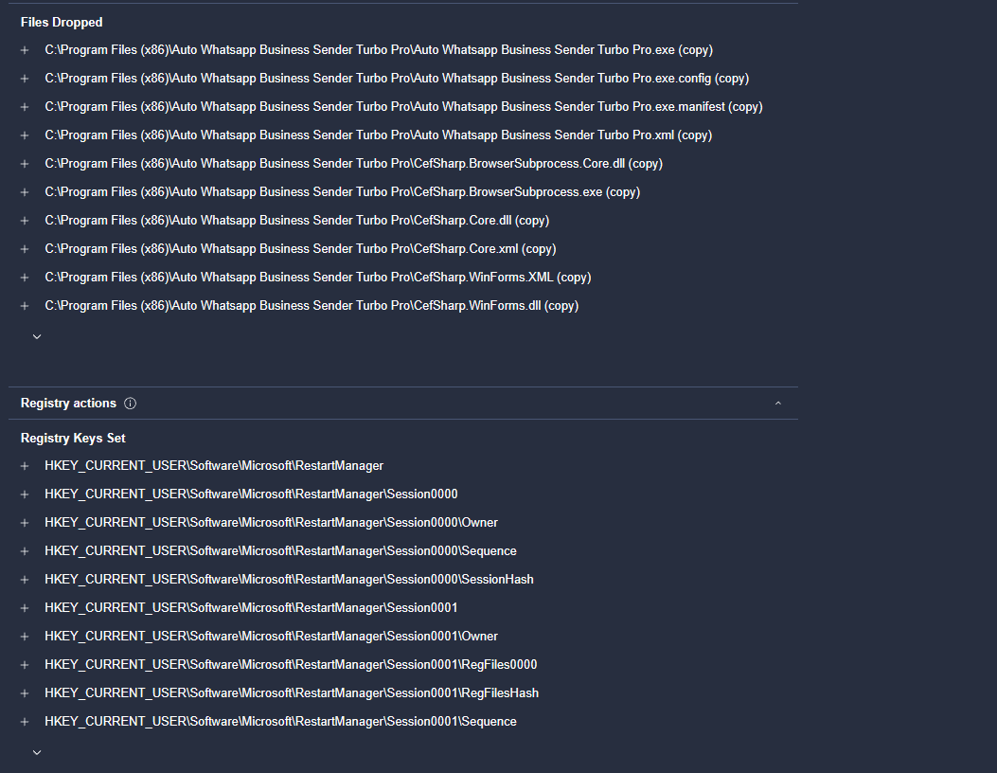Expand the Session0000\Sequence key plus icon

(x=25, y=551)
